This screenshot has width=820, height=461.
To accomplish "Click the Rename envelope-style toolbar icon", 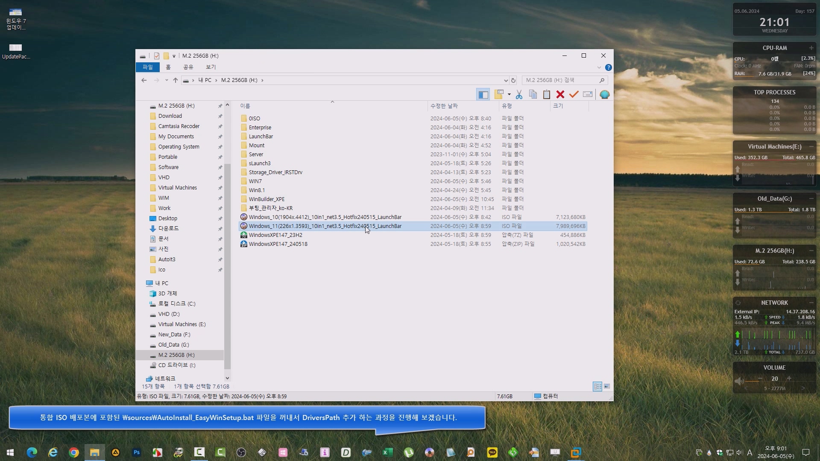I will [x=588, y=94].
